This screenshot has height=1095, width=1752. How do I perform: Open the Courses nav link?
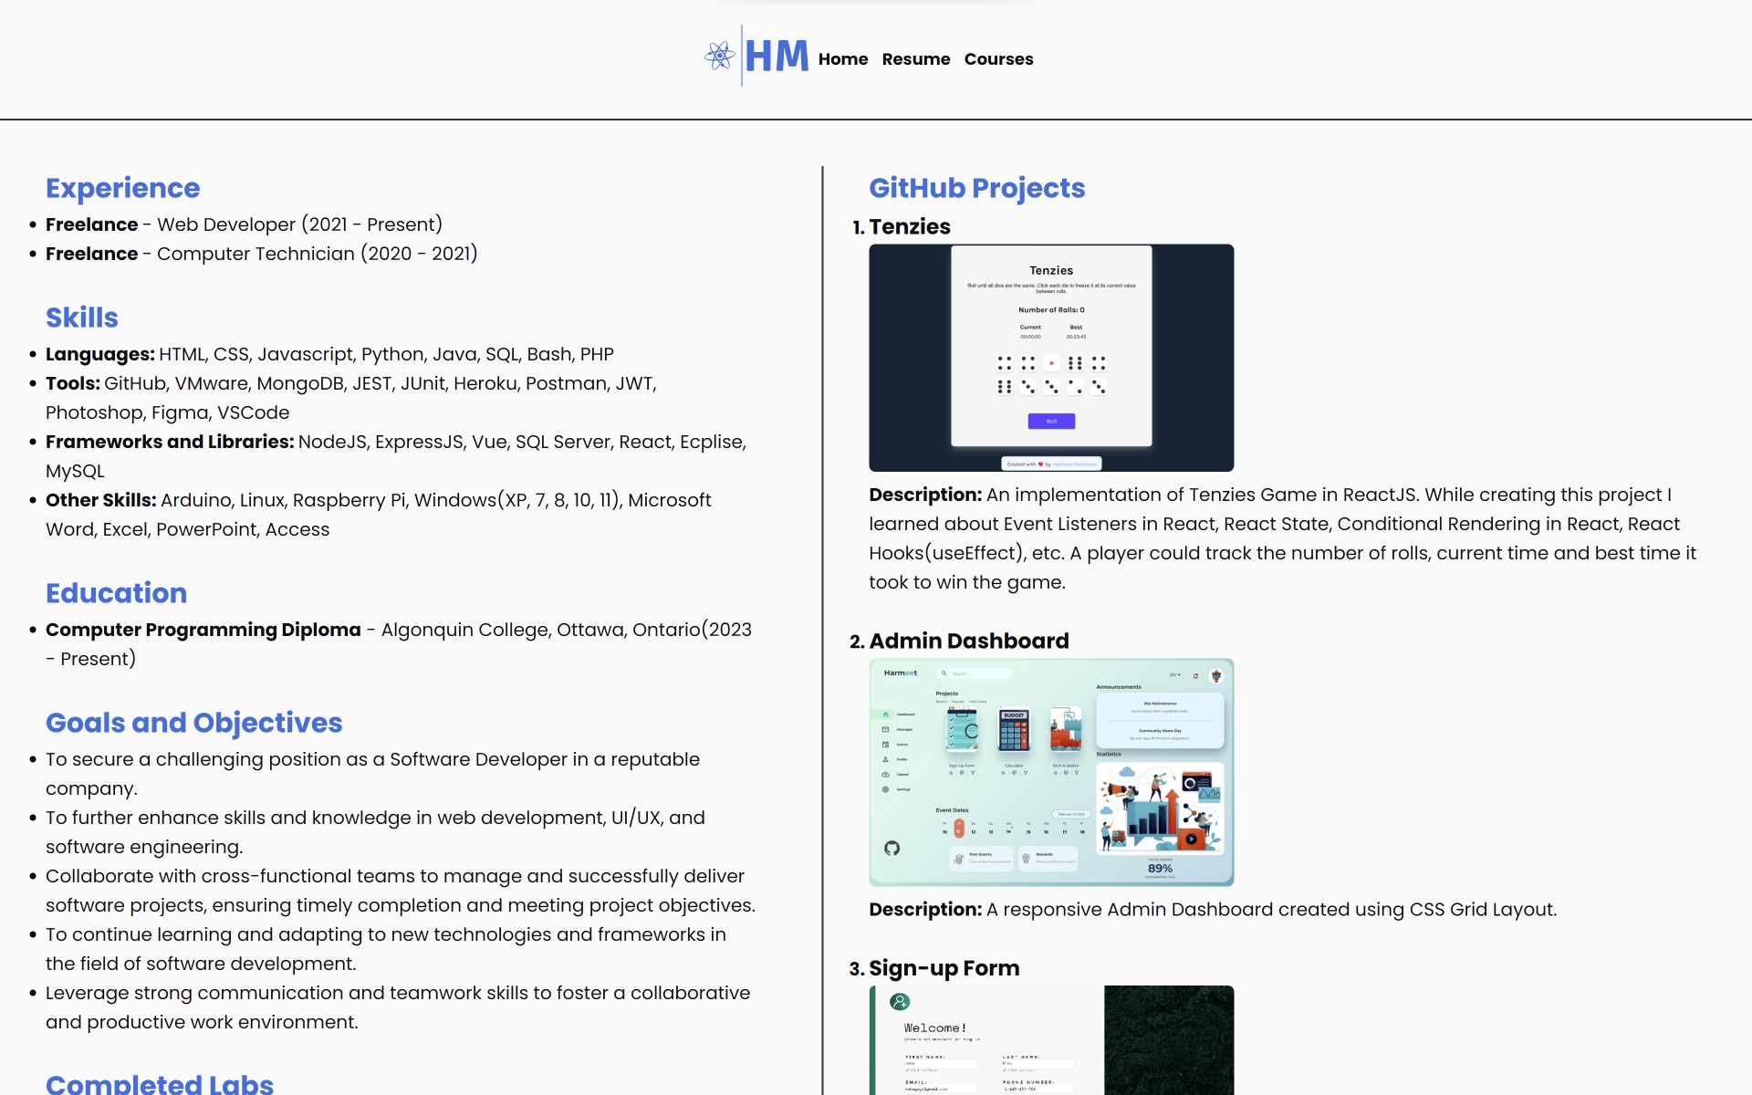click(x=998, y=59)
